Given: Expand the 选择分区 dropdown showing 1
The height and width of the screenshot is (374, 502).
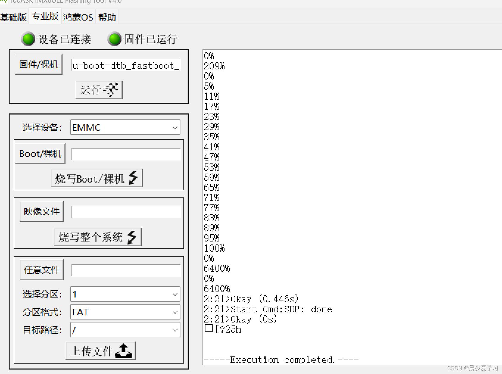Looking at the screenshot, I should pyautogui.click(x=125, y=294).
